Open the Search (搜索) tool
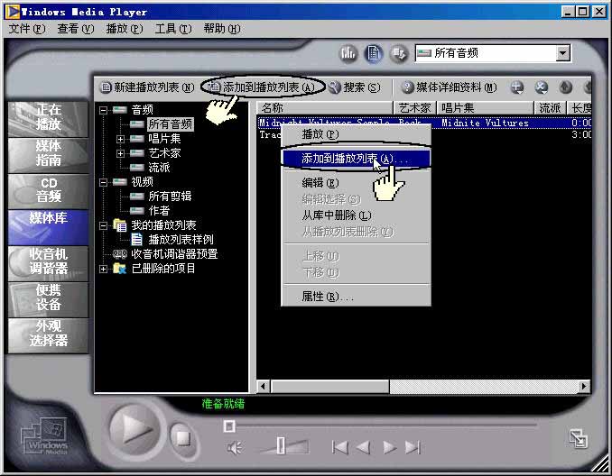The image size is (612, 476). pyautogui.click(x=354, y=87)
